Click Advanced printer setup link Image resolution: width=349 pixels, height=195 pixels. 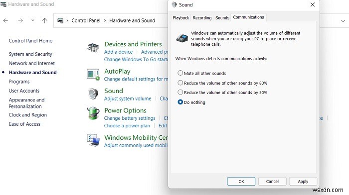point(155,52)
